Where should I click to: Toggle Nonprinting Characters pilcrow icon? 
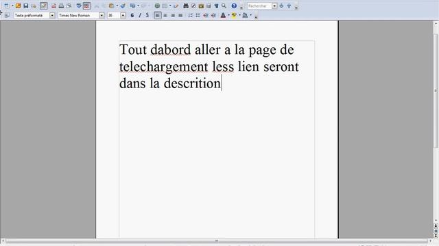click(217, 6)
